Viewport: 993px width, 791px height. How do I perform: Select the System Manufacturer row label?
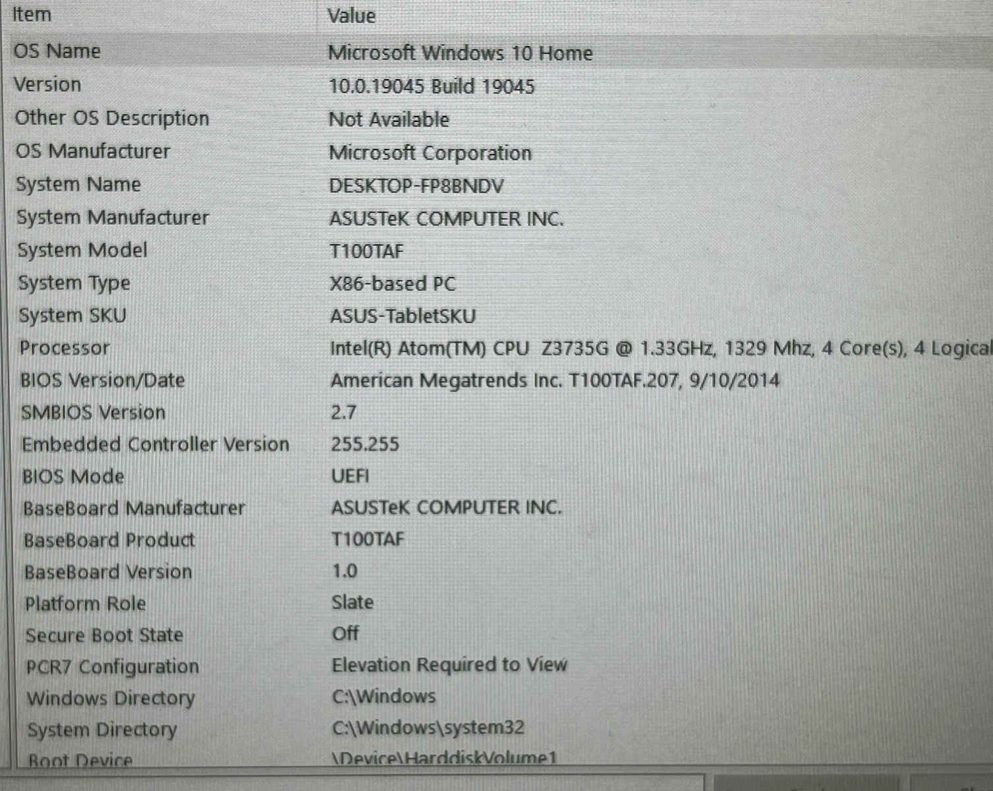pos(113,217)
